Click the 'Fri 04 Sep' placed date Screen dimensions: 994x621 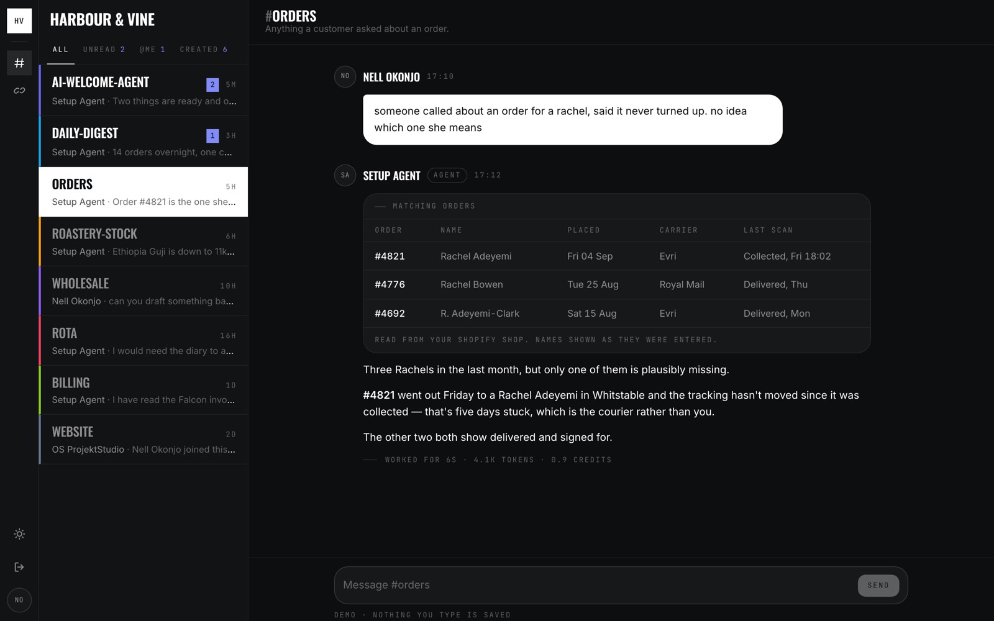pyautogui.click(x=590, y=256)
